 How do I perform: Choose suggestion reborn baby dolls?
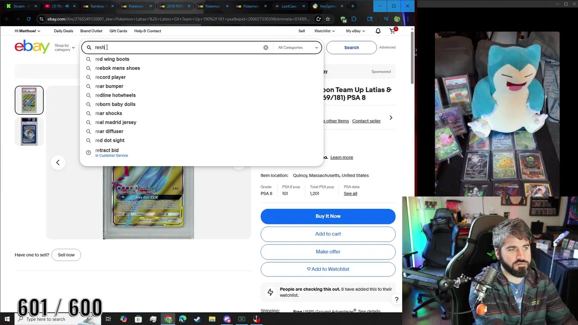tap(202, 104)
